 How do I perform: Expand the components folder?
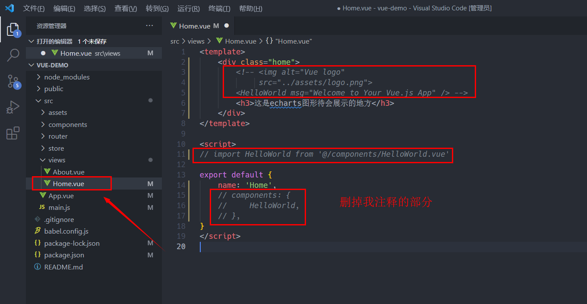[x=67, y=124]
